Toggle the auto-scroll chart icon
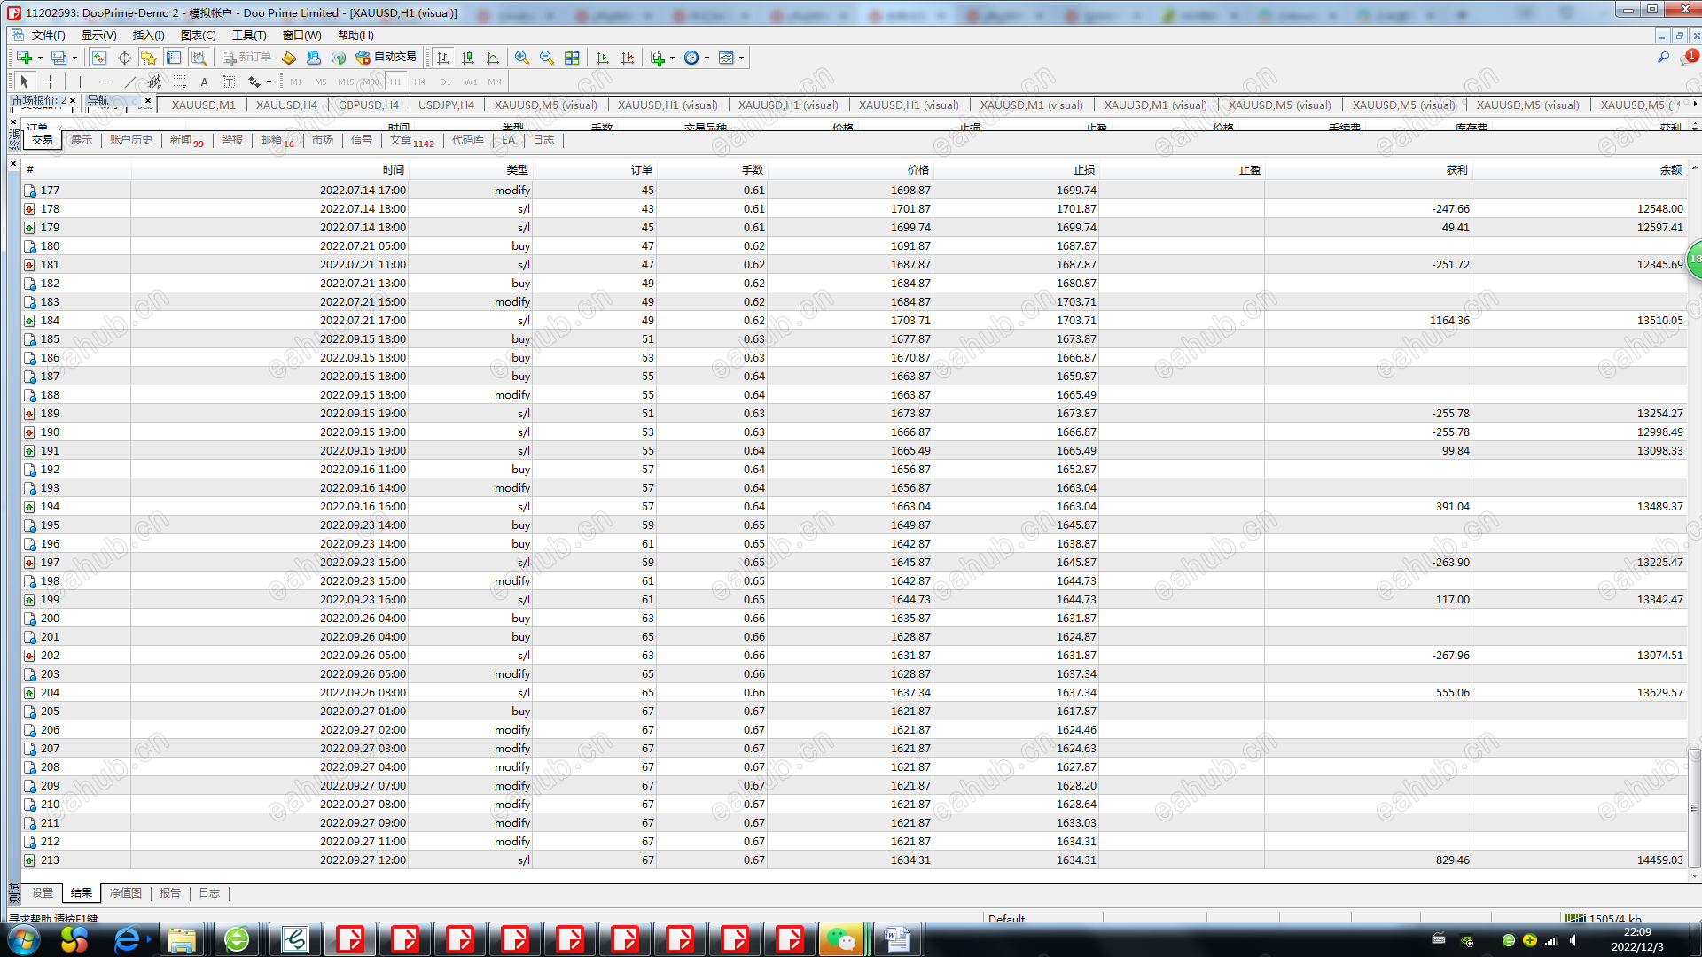 click(x=603, y=58)
